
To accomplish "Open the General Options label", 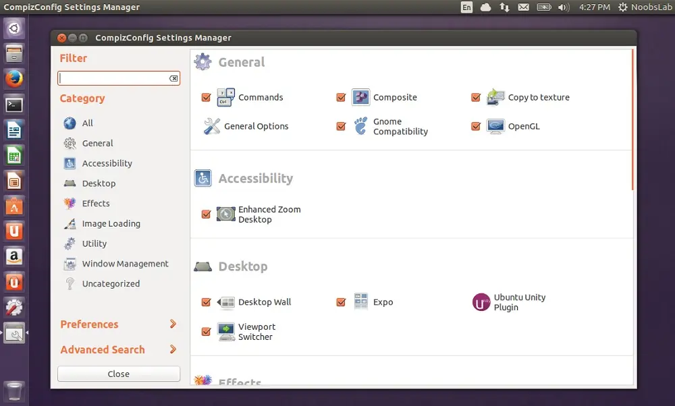I will pyautogui.click(x=256, y=126).
